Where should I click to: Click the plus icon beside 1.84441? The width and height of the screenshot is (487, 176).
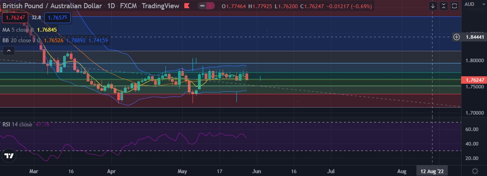tap(457, 37)
